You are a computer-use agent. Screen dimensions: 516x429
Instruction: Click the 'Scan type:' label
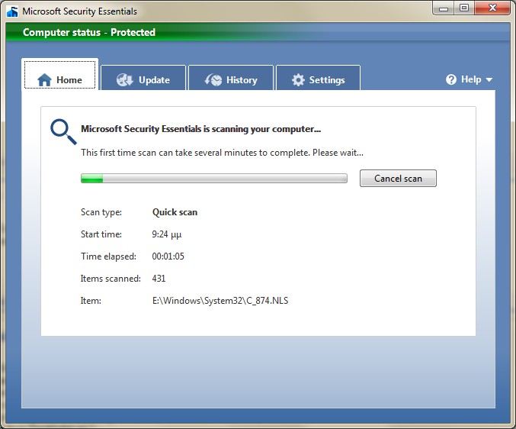(101, 212)
